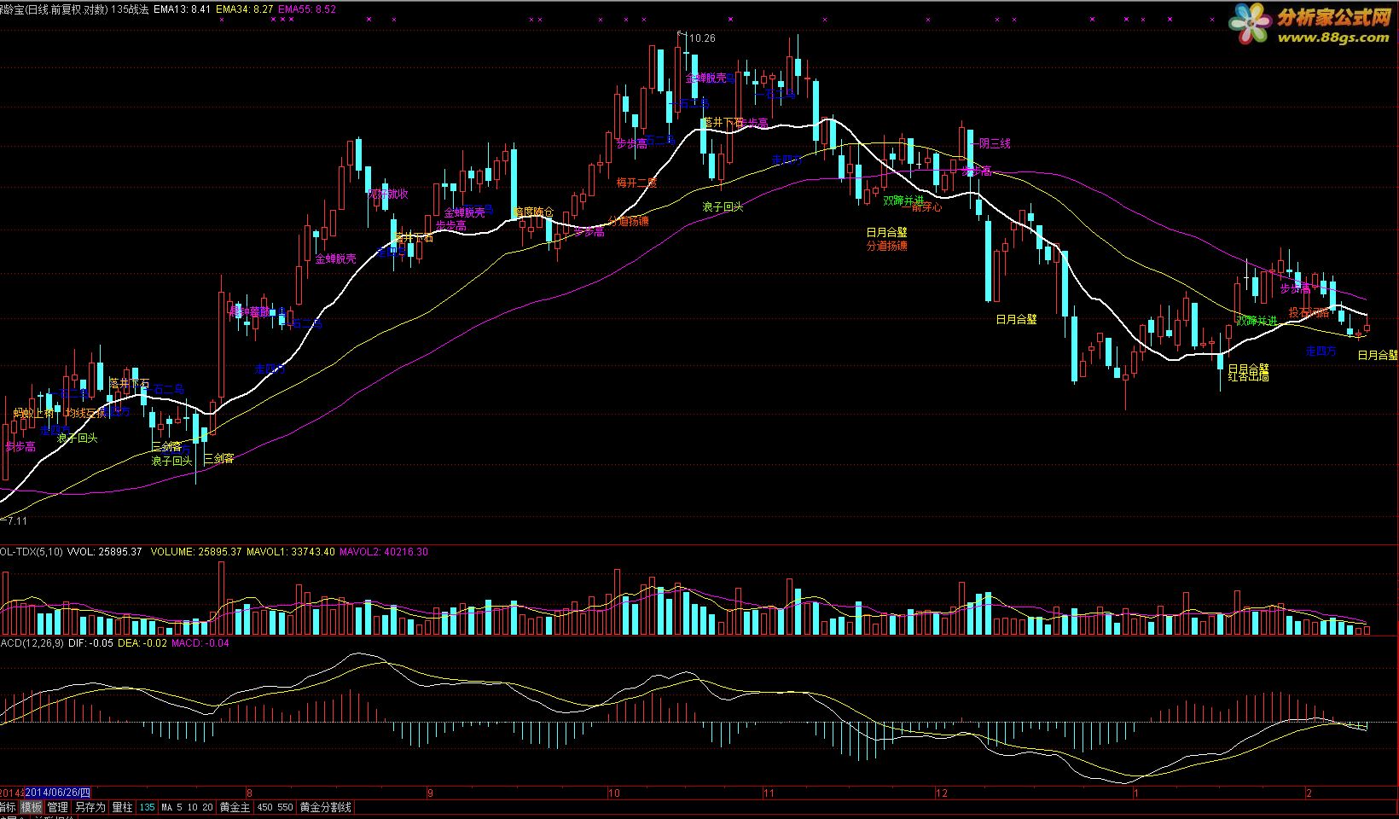Select the yellow EMA34: 8.27 readout
The height and width of the screenshot is (819, 1399).
245,9
